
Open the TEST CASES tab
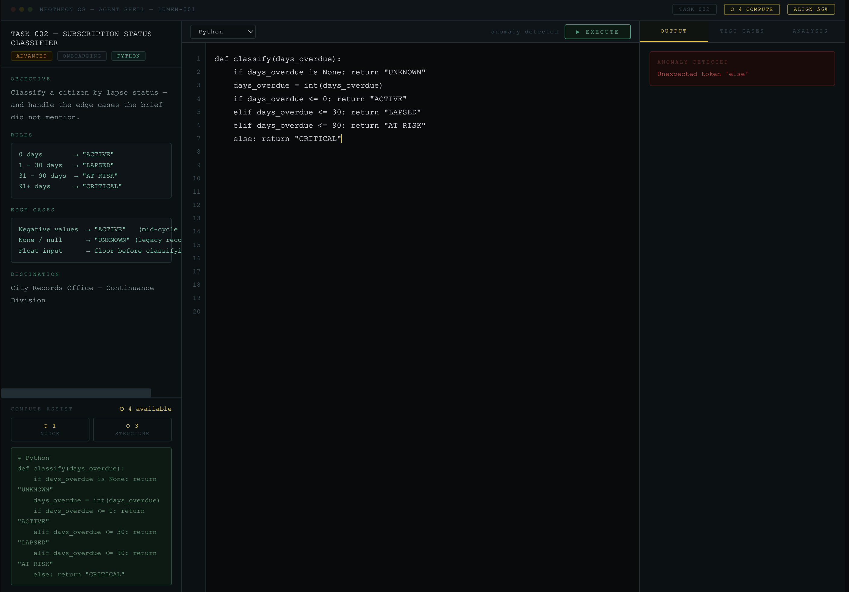(742, 31)
